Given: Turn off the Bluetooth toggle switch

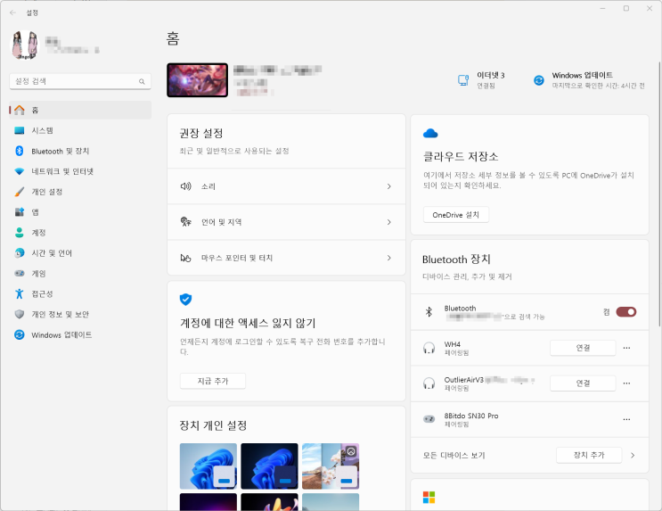Looking at the screenshot, I should (626, 312).
